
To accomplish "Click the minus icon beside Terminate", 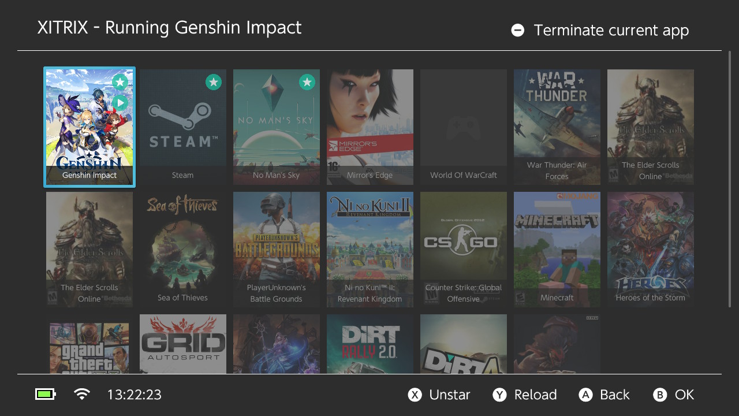I will click(518, 30).
